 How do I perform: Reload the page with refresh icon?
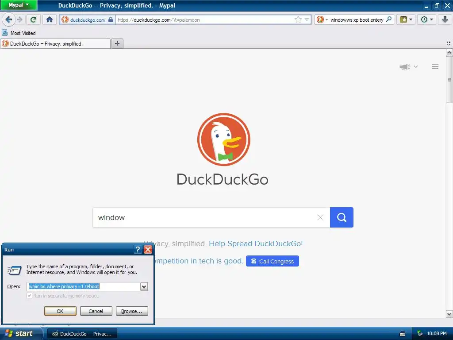click(34, 19)
